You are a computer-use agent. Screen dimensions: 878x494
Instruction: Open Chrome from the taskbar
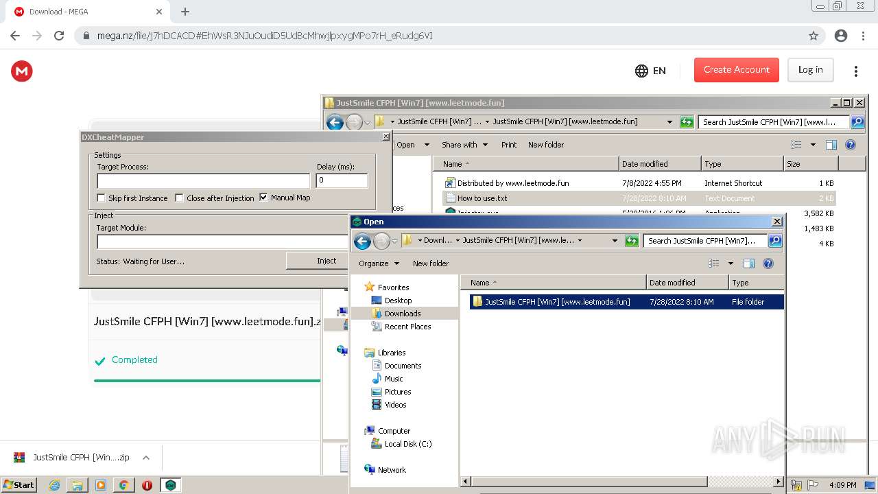point(123,485)
